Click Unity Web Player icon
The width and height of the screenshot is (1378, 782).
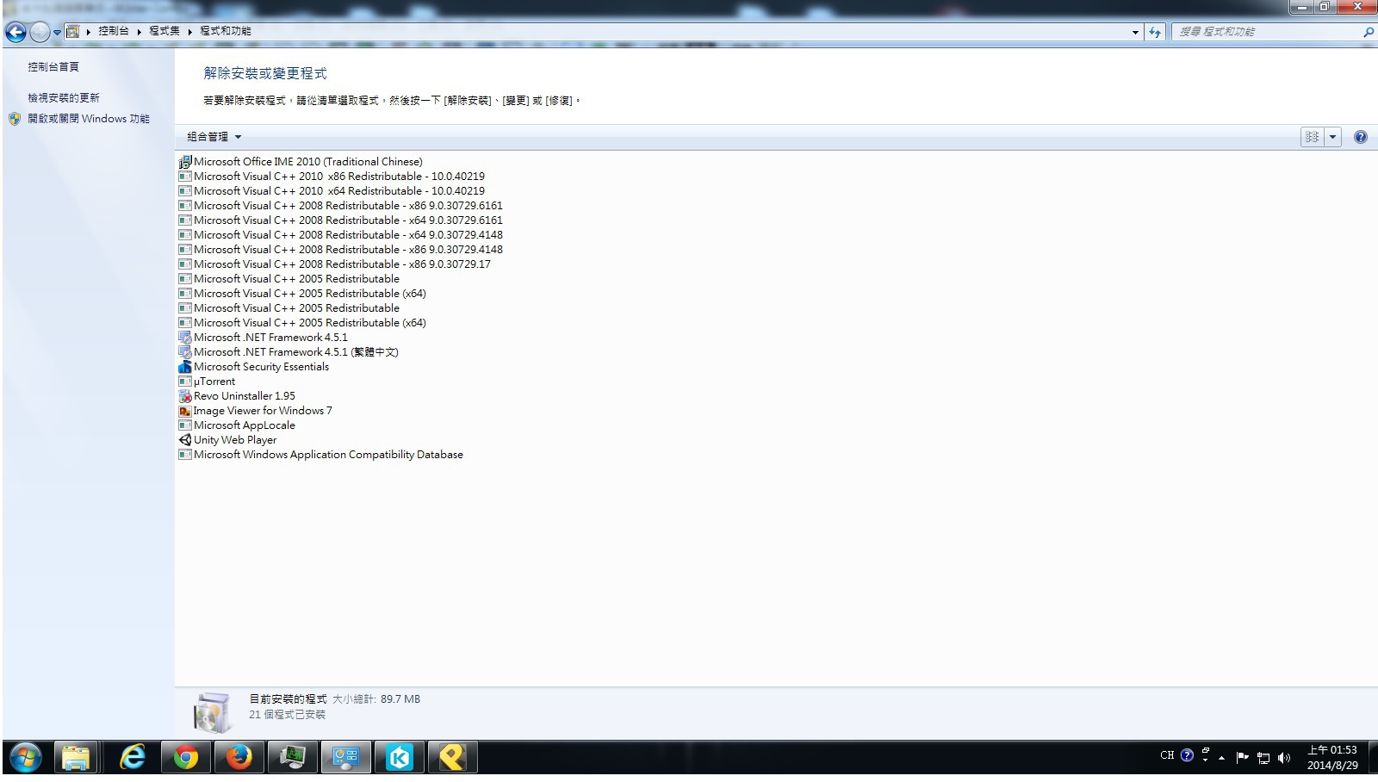tap(185, 440)
